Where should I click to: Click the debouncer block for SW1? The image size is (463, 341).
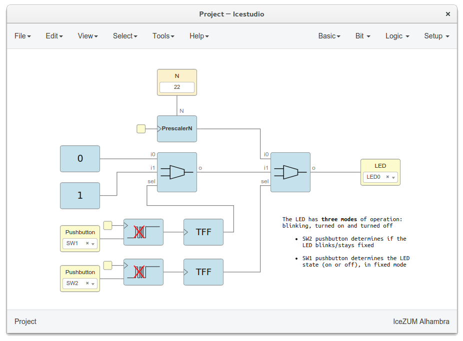click(143, 232)
